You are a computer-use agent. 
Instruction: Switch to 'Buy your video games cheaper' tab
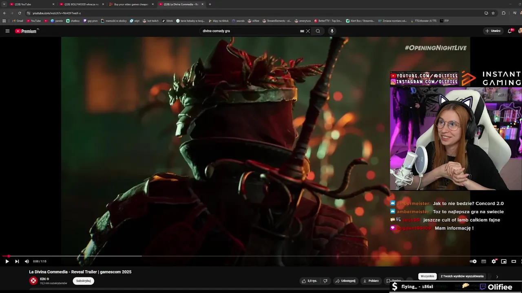pyautogui.click(x=130, y=4)
